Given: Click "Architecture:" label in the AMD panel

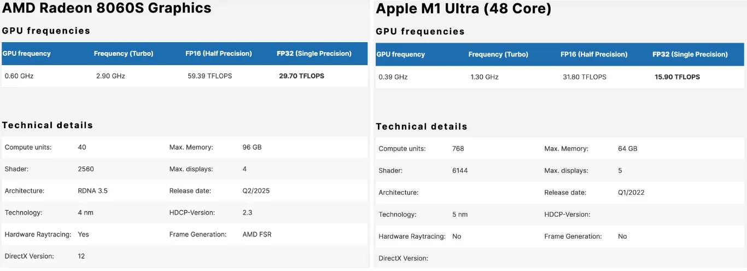Looking at the screenshot, I should [25, 191].
